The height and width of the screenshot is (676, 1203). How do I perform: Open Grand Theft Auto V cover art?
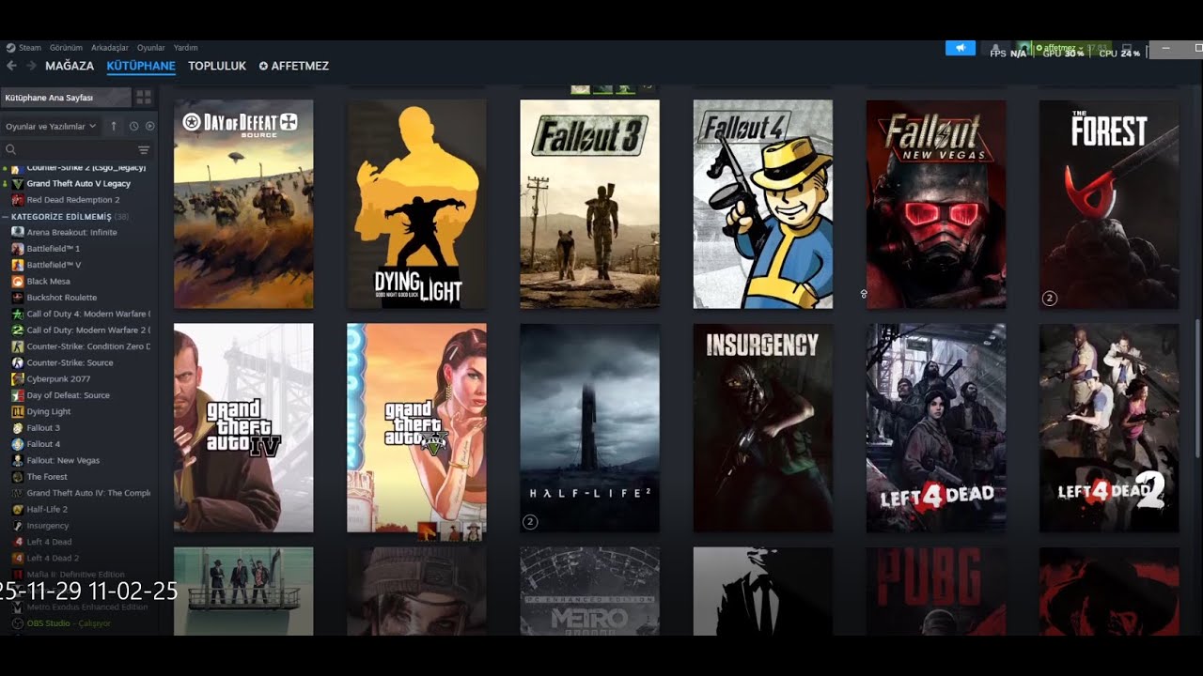(416, 428)
